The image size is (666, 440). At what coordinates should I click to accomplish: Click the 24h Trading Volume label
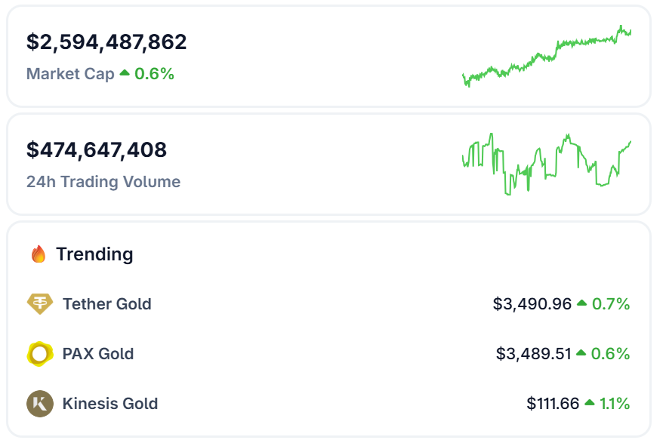click(103, 182)
